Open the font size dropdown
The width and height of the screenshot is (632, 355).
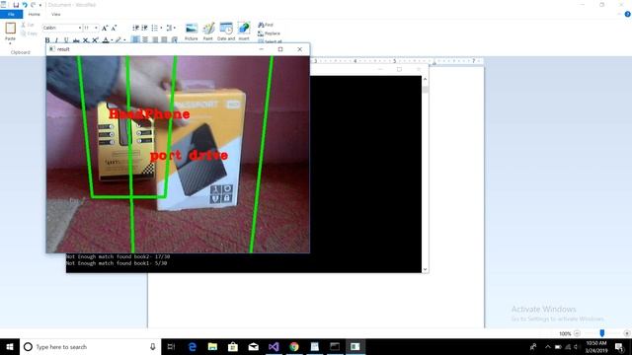coord(96,28)
